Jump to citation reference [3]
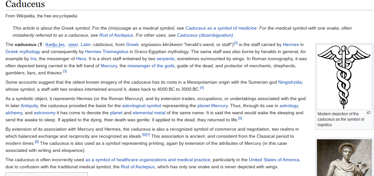The width and height of the screenshot is (374, 176). pos(65,71)
